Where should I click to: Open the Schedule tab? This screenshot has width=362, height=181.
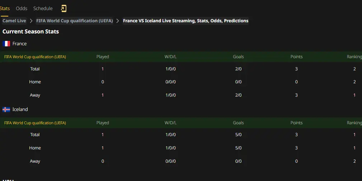(x=43, y=9)
